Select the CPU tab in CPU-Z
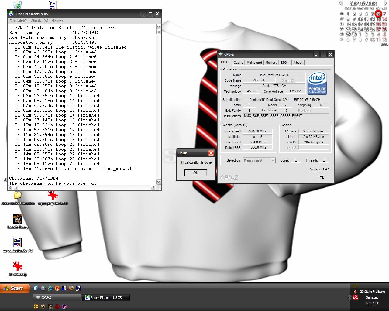This screenshot has height=311, width=389. (224, 62)
